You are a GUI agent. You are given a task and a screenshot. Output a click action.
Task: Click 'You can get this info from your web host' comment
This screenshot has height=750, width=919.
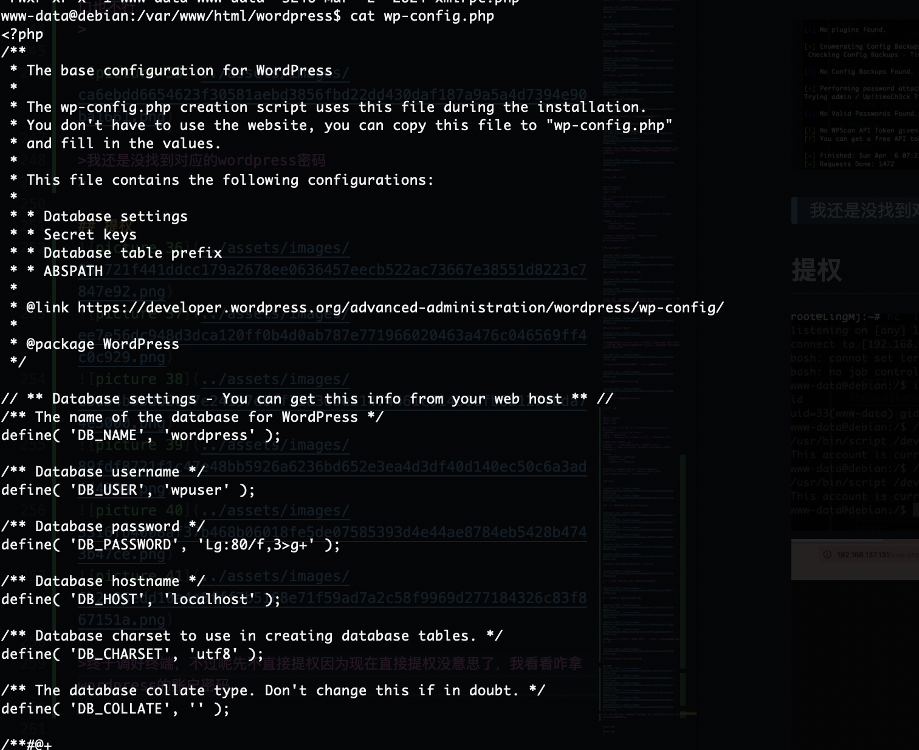392,399
